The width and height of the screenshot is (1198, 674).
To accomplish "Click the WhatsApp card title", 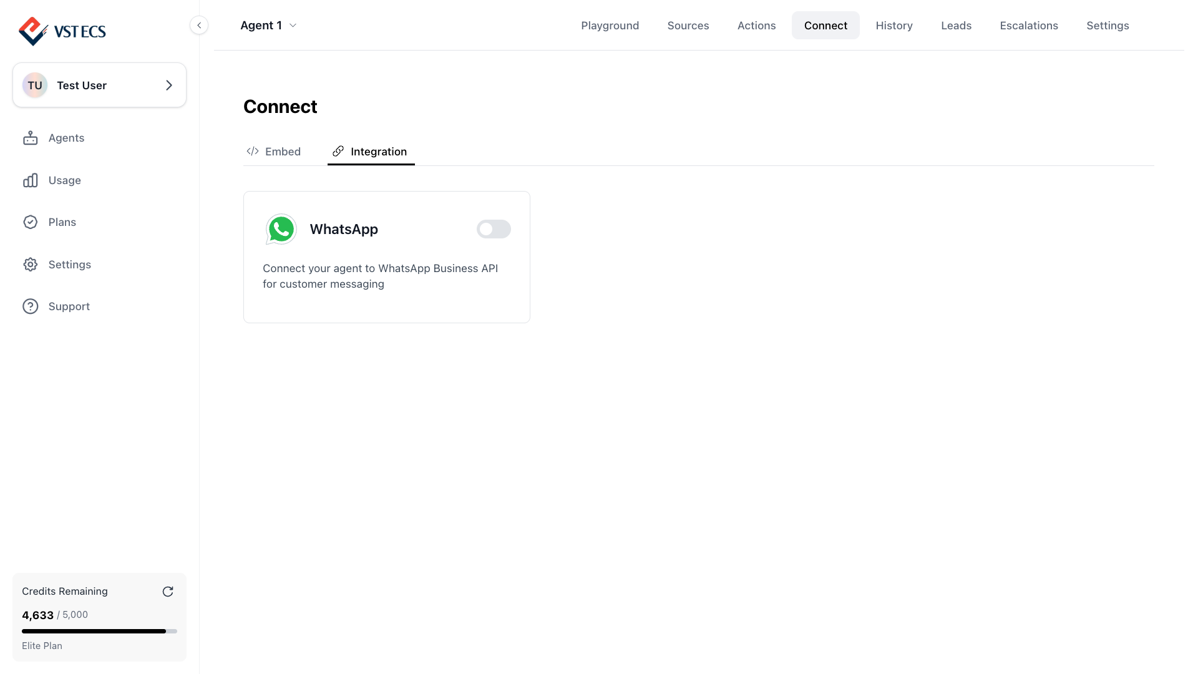I will (x=344, y=229).
